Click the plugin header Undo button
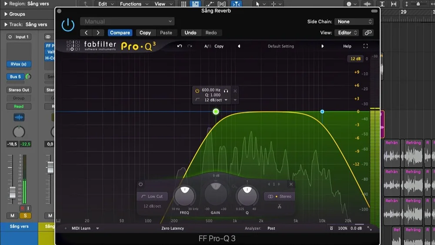 click(191, 33)
